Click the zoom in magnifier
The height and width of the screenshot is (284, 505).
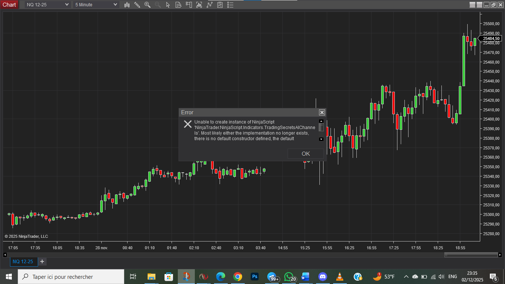[148, 5]
